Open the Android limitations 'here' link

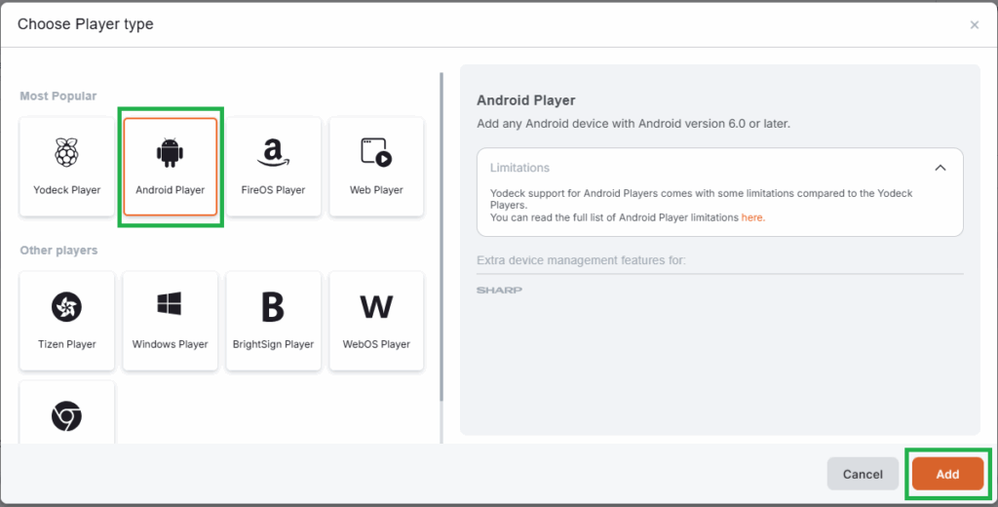tap(751, 217)
